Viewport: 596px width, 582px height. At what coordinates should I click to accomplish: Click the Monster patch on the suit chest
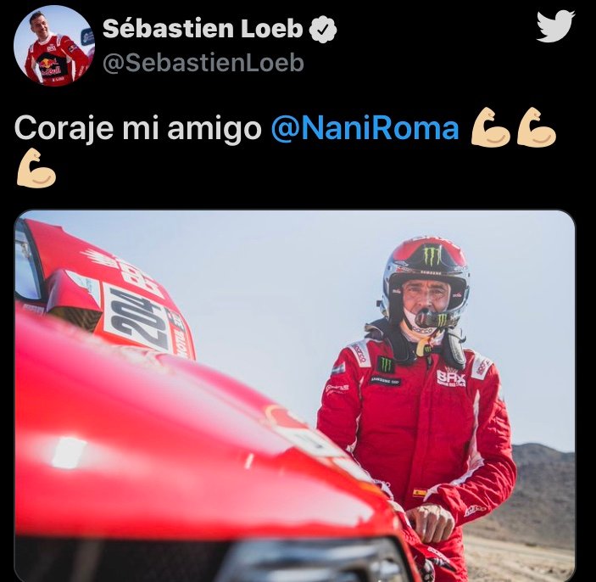(386, 365)
